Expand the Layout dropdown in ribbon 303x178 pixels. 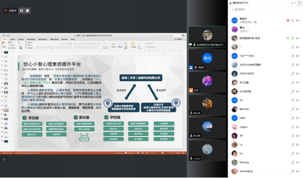tap(30, 42)
